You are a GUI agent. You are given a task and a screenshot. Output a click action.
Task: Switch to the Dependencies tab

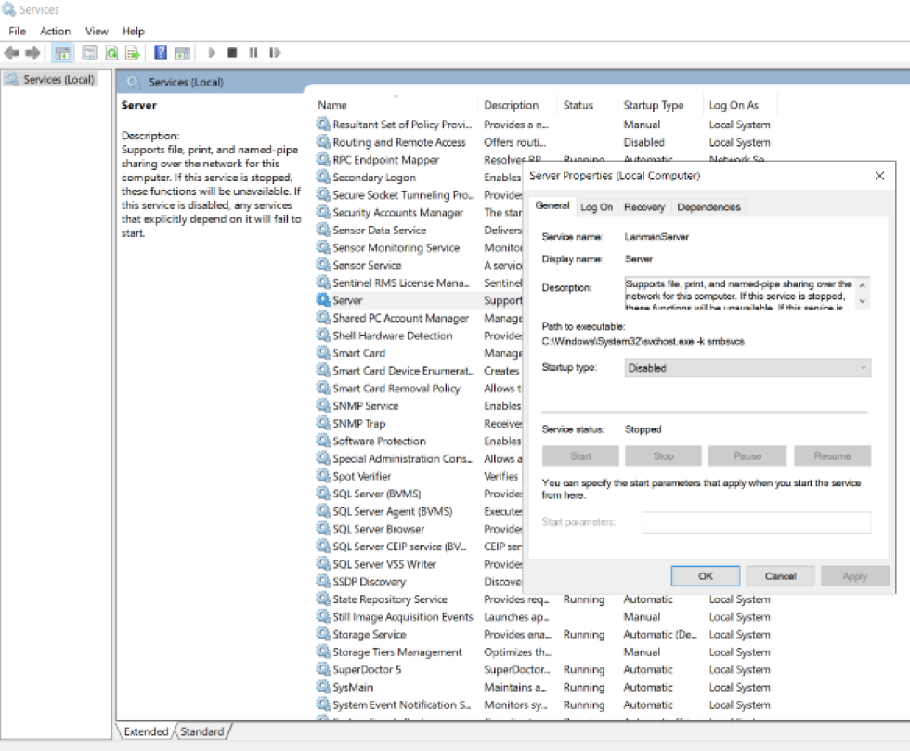tap(708, 207)
